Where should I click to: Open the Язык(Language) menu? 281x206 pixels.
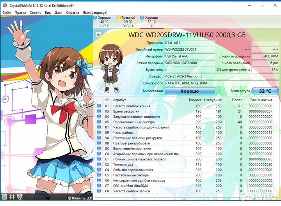tap(95, 12)
